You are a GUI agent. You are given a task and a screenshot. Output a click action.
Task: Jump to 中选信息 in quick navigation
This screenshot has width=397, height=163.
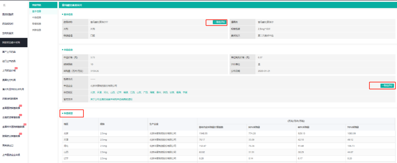(x=36, y=17)
